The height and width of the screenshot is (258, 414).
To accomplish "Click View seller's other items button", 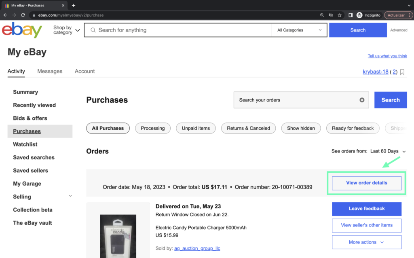I will (366, 225).
